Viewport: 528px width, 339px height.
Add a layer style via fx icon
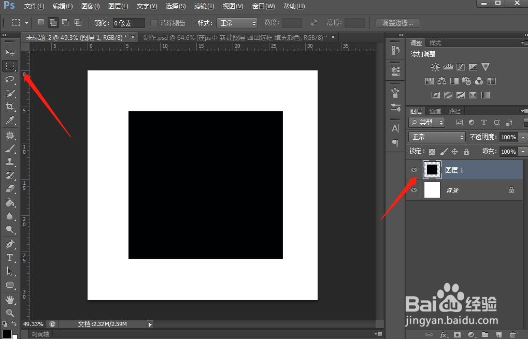click(x=444, y=335)
